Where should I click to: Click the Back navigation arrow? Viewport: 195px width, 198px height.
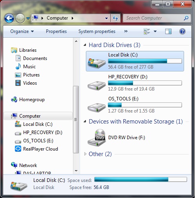[x=9, y=18]
